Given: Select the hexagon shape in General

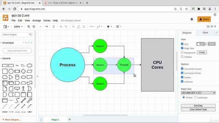Looking at the screenshot, I should click(5, 77).
